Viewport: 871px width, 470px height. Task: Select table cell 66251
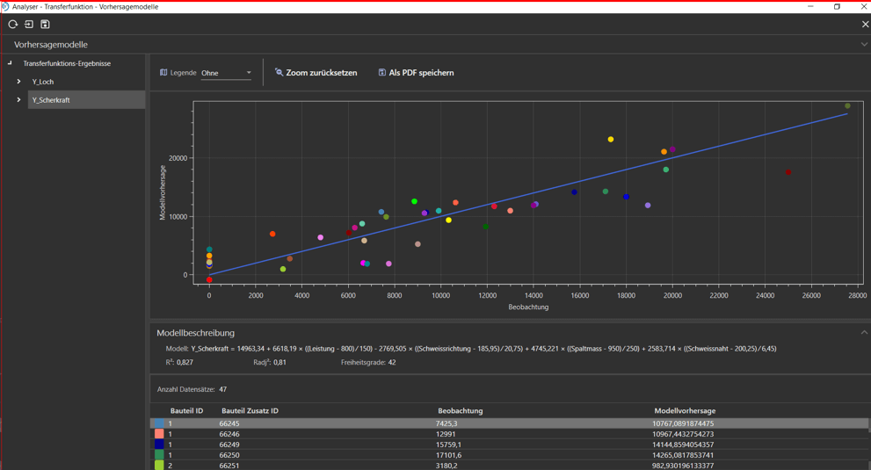[x=229, y=466]
